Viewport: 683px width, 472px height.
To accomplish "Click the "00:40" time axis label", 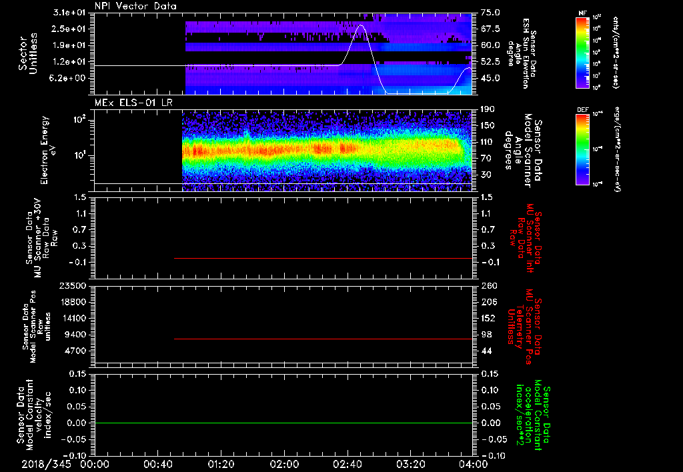I will point(157,464).
